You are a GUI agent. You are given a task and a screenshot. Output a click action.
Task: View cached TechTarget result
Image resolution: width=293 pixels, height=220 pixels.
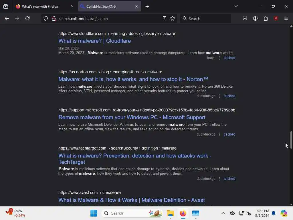229,179
